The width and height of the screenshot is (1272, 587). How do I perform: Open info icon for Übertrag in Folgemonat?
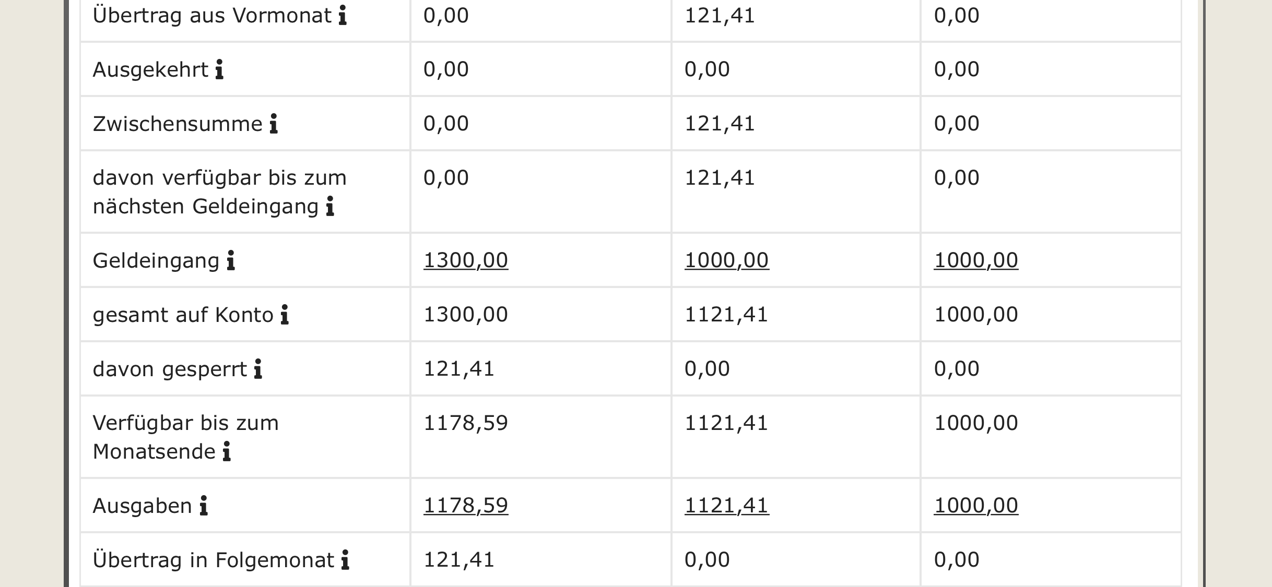(x=345, y=560)
